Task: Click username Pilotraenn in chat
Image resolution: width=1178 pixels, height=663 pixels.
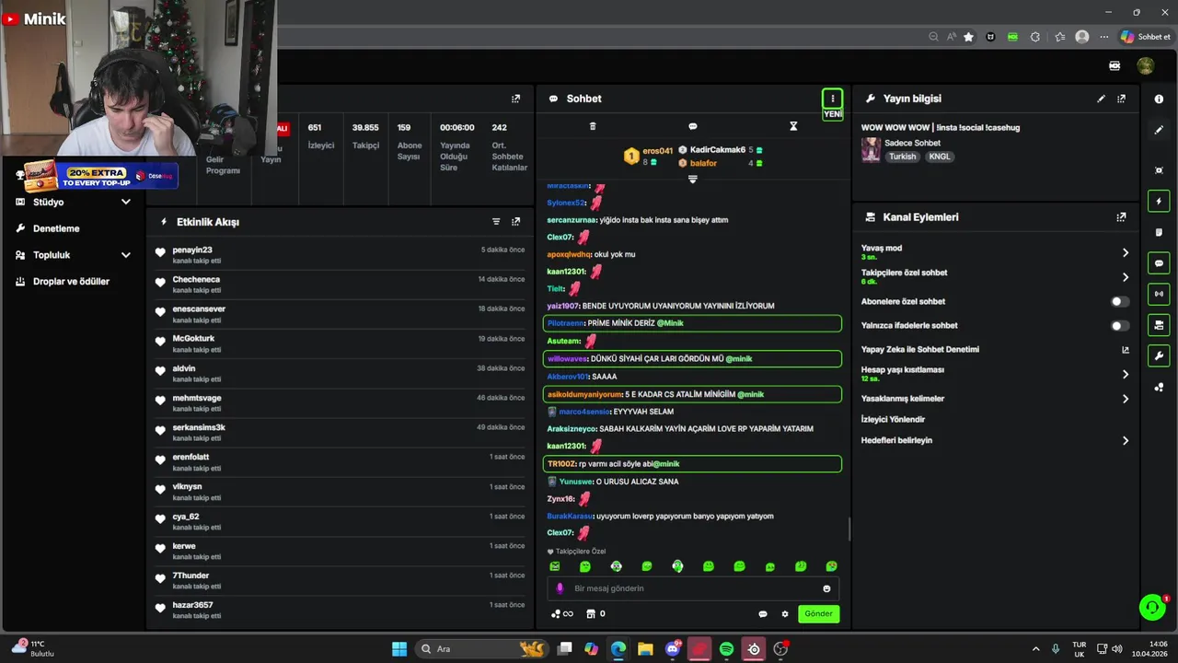Action: (x=565, y=323)
